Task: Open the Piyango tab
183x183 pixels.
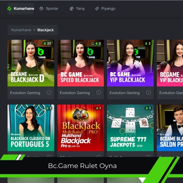Action: (x=105, y=9)
